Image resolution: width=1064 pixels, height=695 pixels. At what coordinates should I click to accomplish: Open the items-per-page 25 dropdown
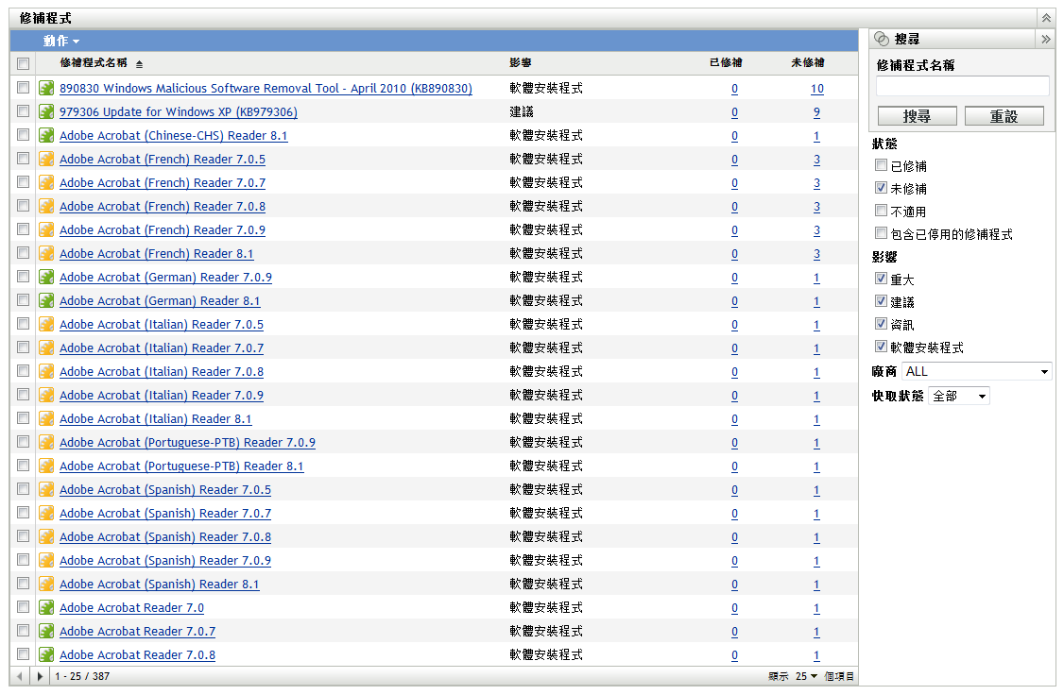[x=806, y=676]
